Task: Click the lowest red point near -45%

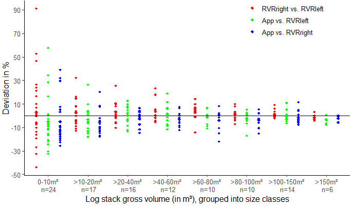Action: (x=36, y=167)
